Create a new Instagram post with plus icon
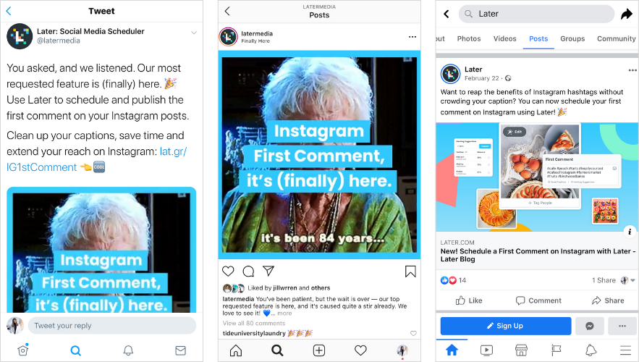639x362 pixels. [x=319, y=350]
